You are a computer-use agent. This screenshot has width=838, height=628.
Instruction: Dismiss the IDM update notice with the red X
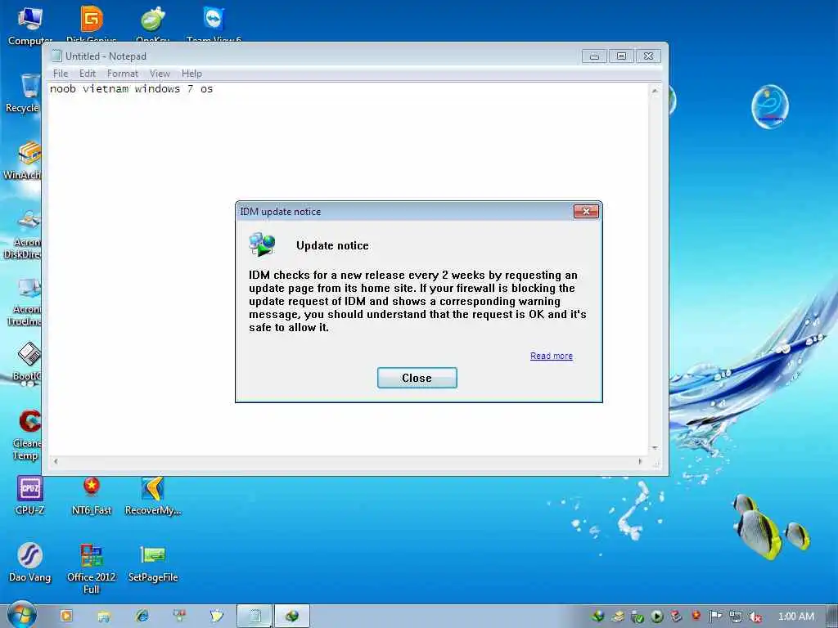586,212
